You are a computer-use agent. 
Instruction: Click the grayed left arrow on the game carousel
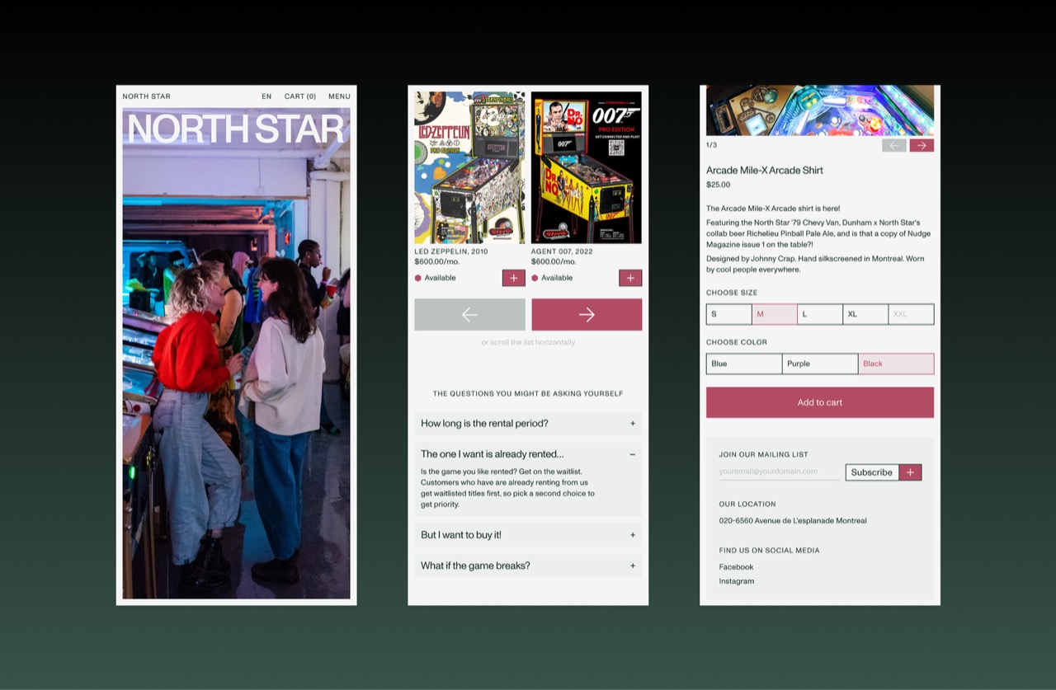pos(469,314)
